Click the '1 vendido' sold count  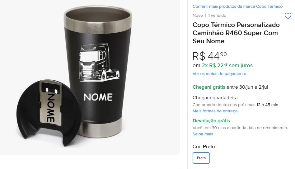tap(217, 16)
